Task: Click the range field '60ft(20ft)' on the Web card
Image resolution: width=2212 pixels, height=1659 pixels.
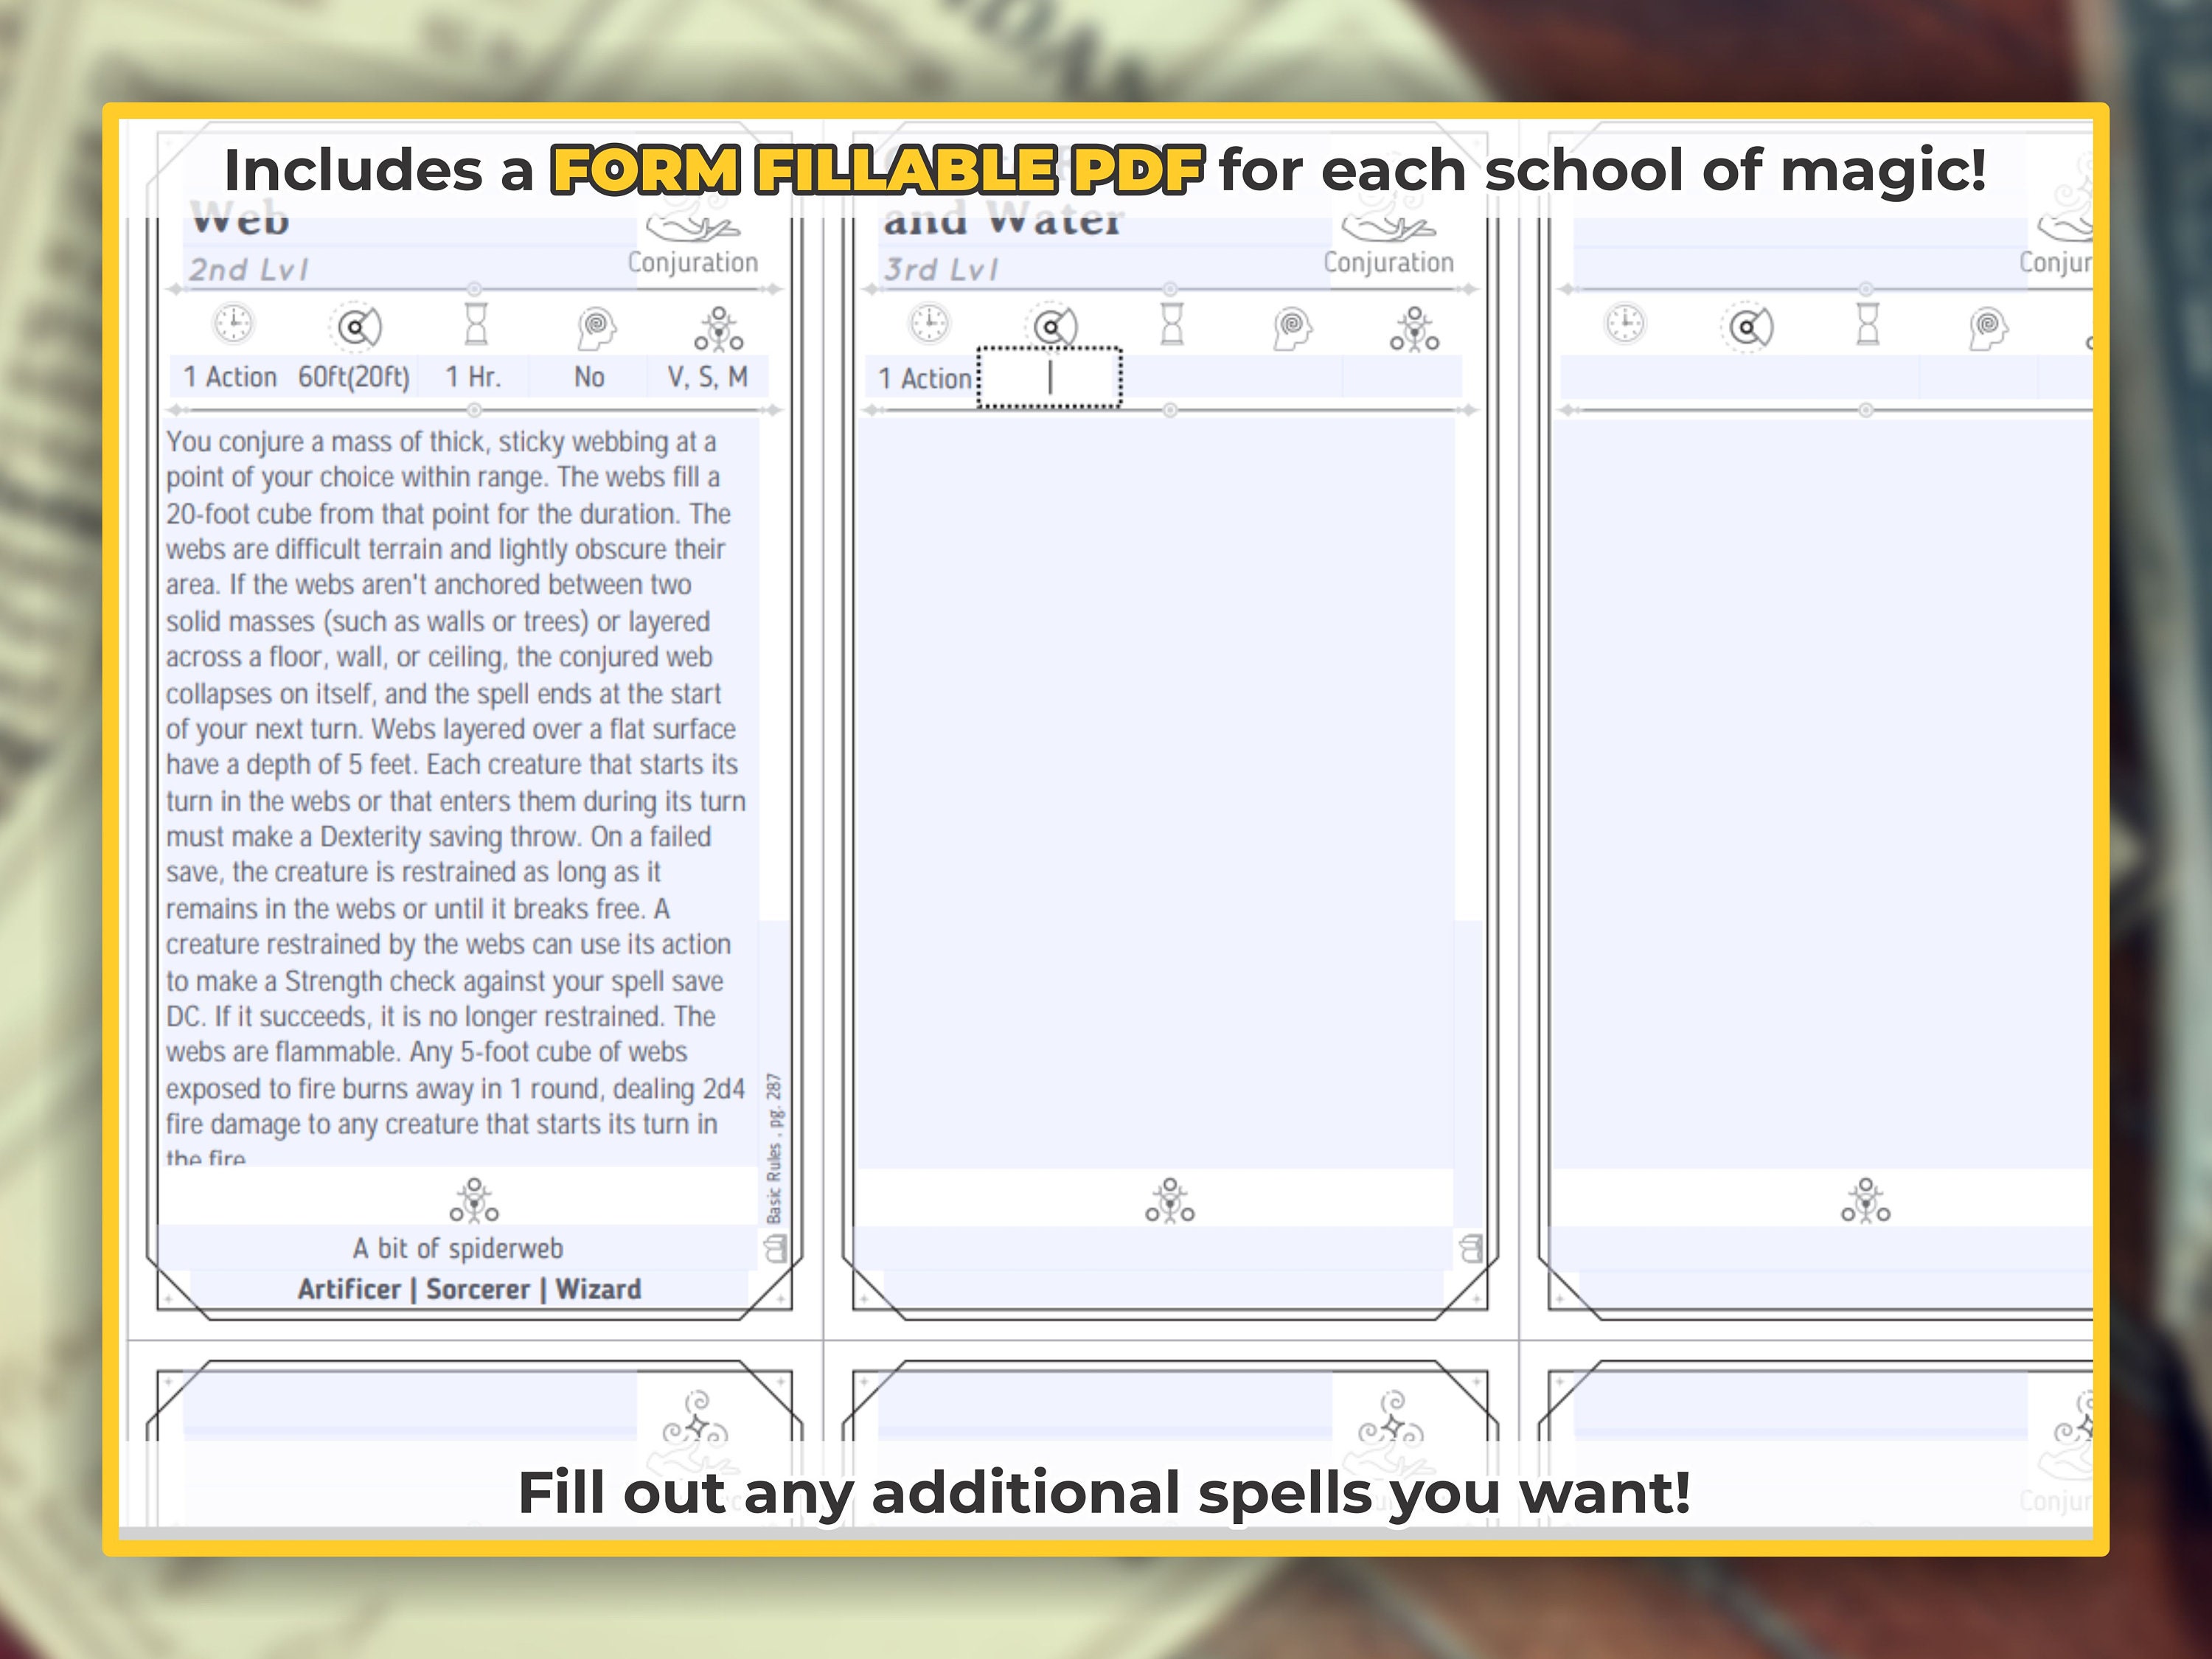Action: pos(354,377)
